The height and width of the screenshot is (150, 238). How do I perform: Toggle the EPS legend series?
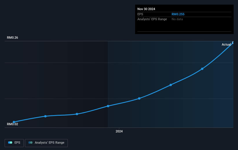(x=14, y=143)
